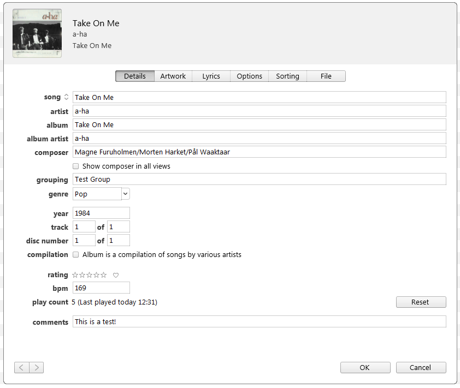Click the song name field
The image size is (460, 388).
[x=260, y=97]
